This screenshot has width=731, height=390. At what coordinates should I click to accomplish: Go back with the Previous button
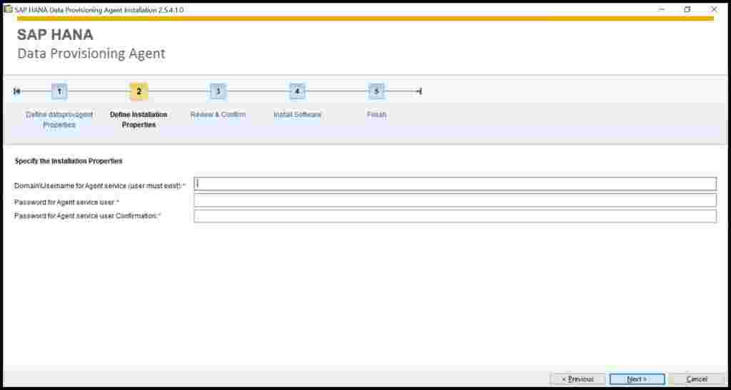[x=578, y=379]
